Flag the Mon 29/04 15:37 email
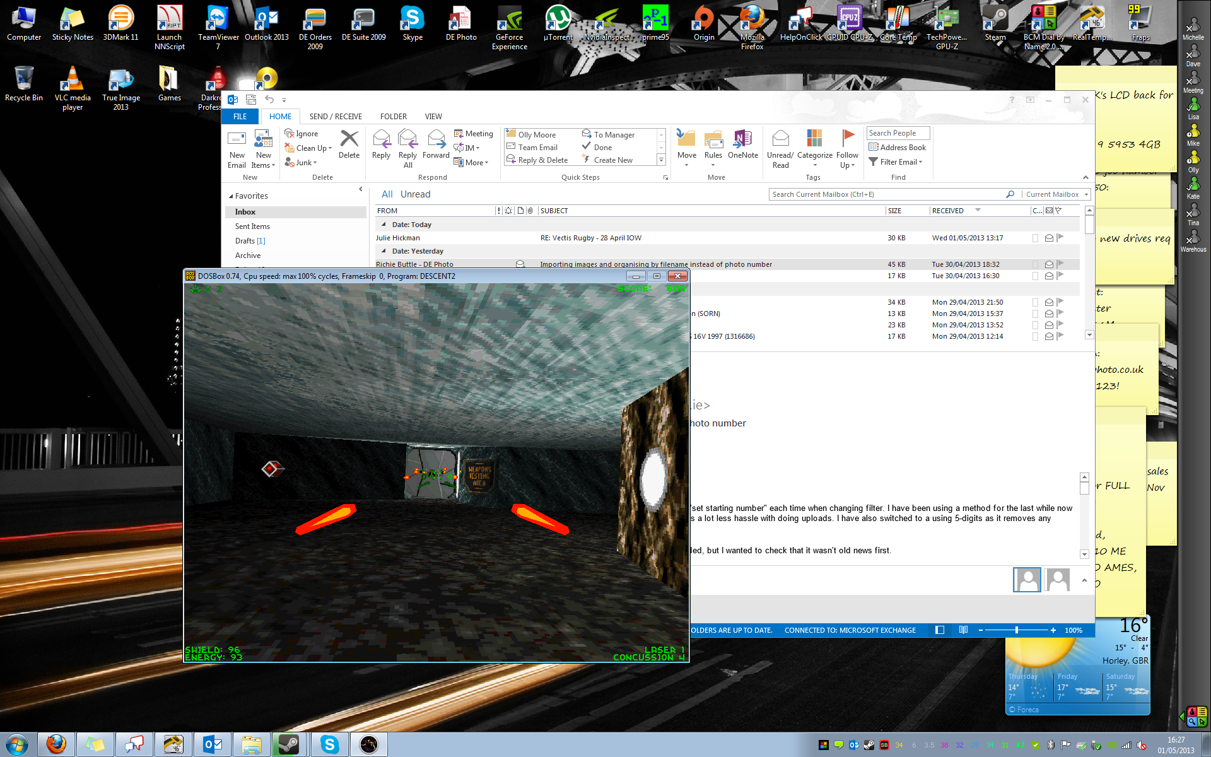Viewport: 1211px width, 757px height. pos(1060,314)
